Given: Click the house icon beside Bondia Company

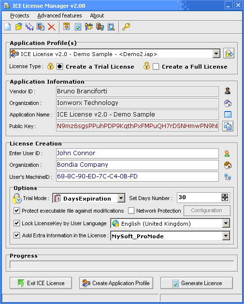Looking at the screenshot, I should [x=228, y=165].
